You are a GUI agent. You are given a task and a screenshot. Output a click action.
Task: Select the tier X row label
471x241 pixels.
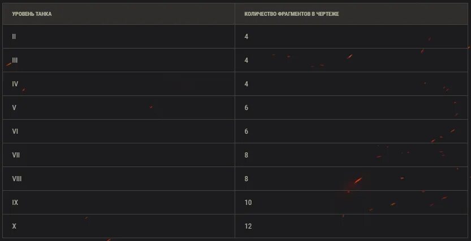coord(14,226)
